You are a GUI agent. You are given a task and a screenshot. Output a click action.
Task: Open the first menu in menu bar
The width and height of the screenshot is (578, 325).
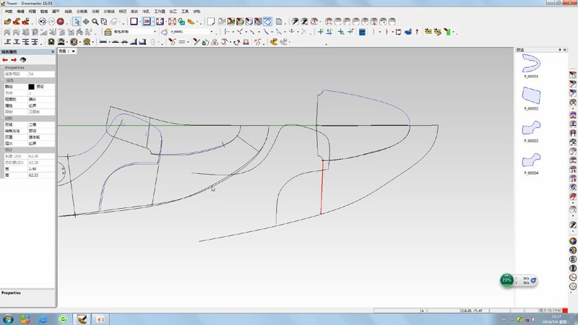coord(9,12)
